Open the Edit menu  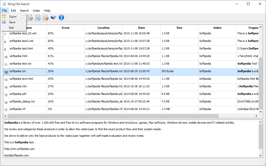tap(13, 11)
